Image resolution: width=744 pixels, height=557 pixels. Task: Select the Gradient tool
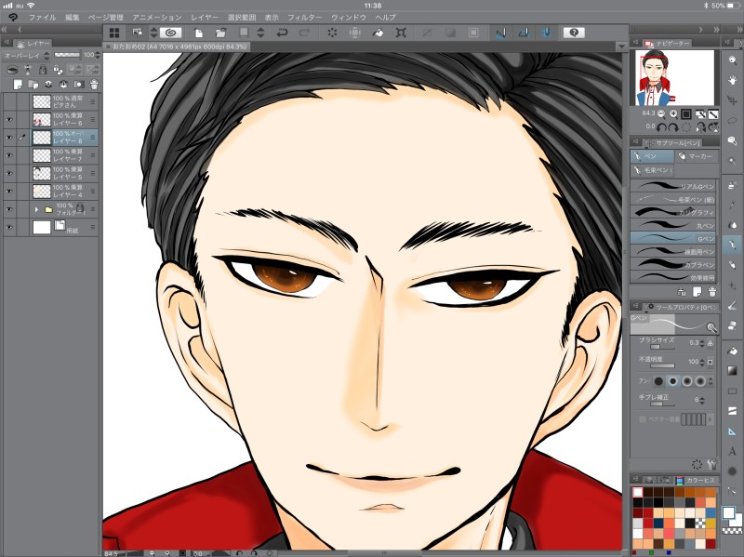click(733, 370)
